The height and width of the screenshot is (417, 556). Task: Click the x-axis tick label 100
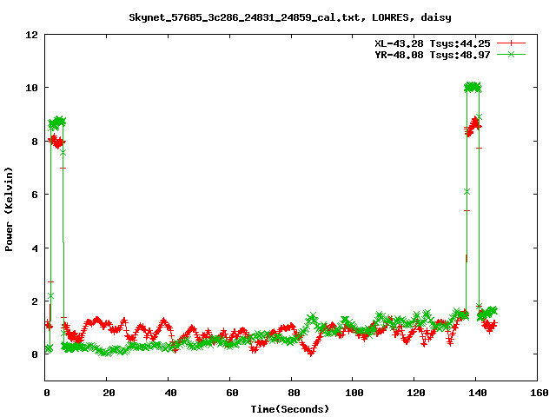(354, 393)
